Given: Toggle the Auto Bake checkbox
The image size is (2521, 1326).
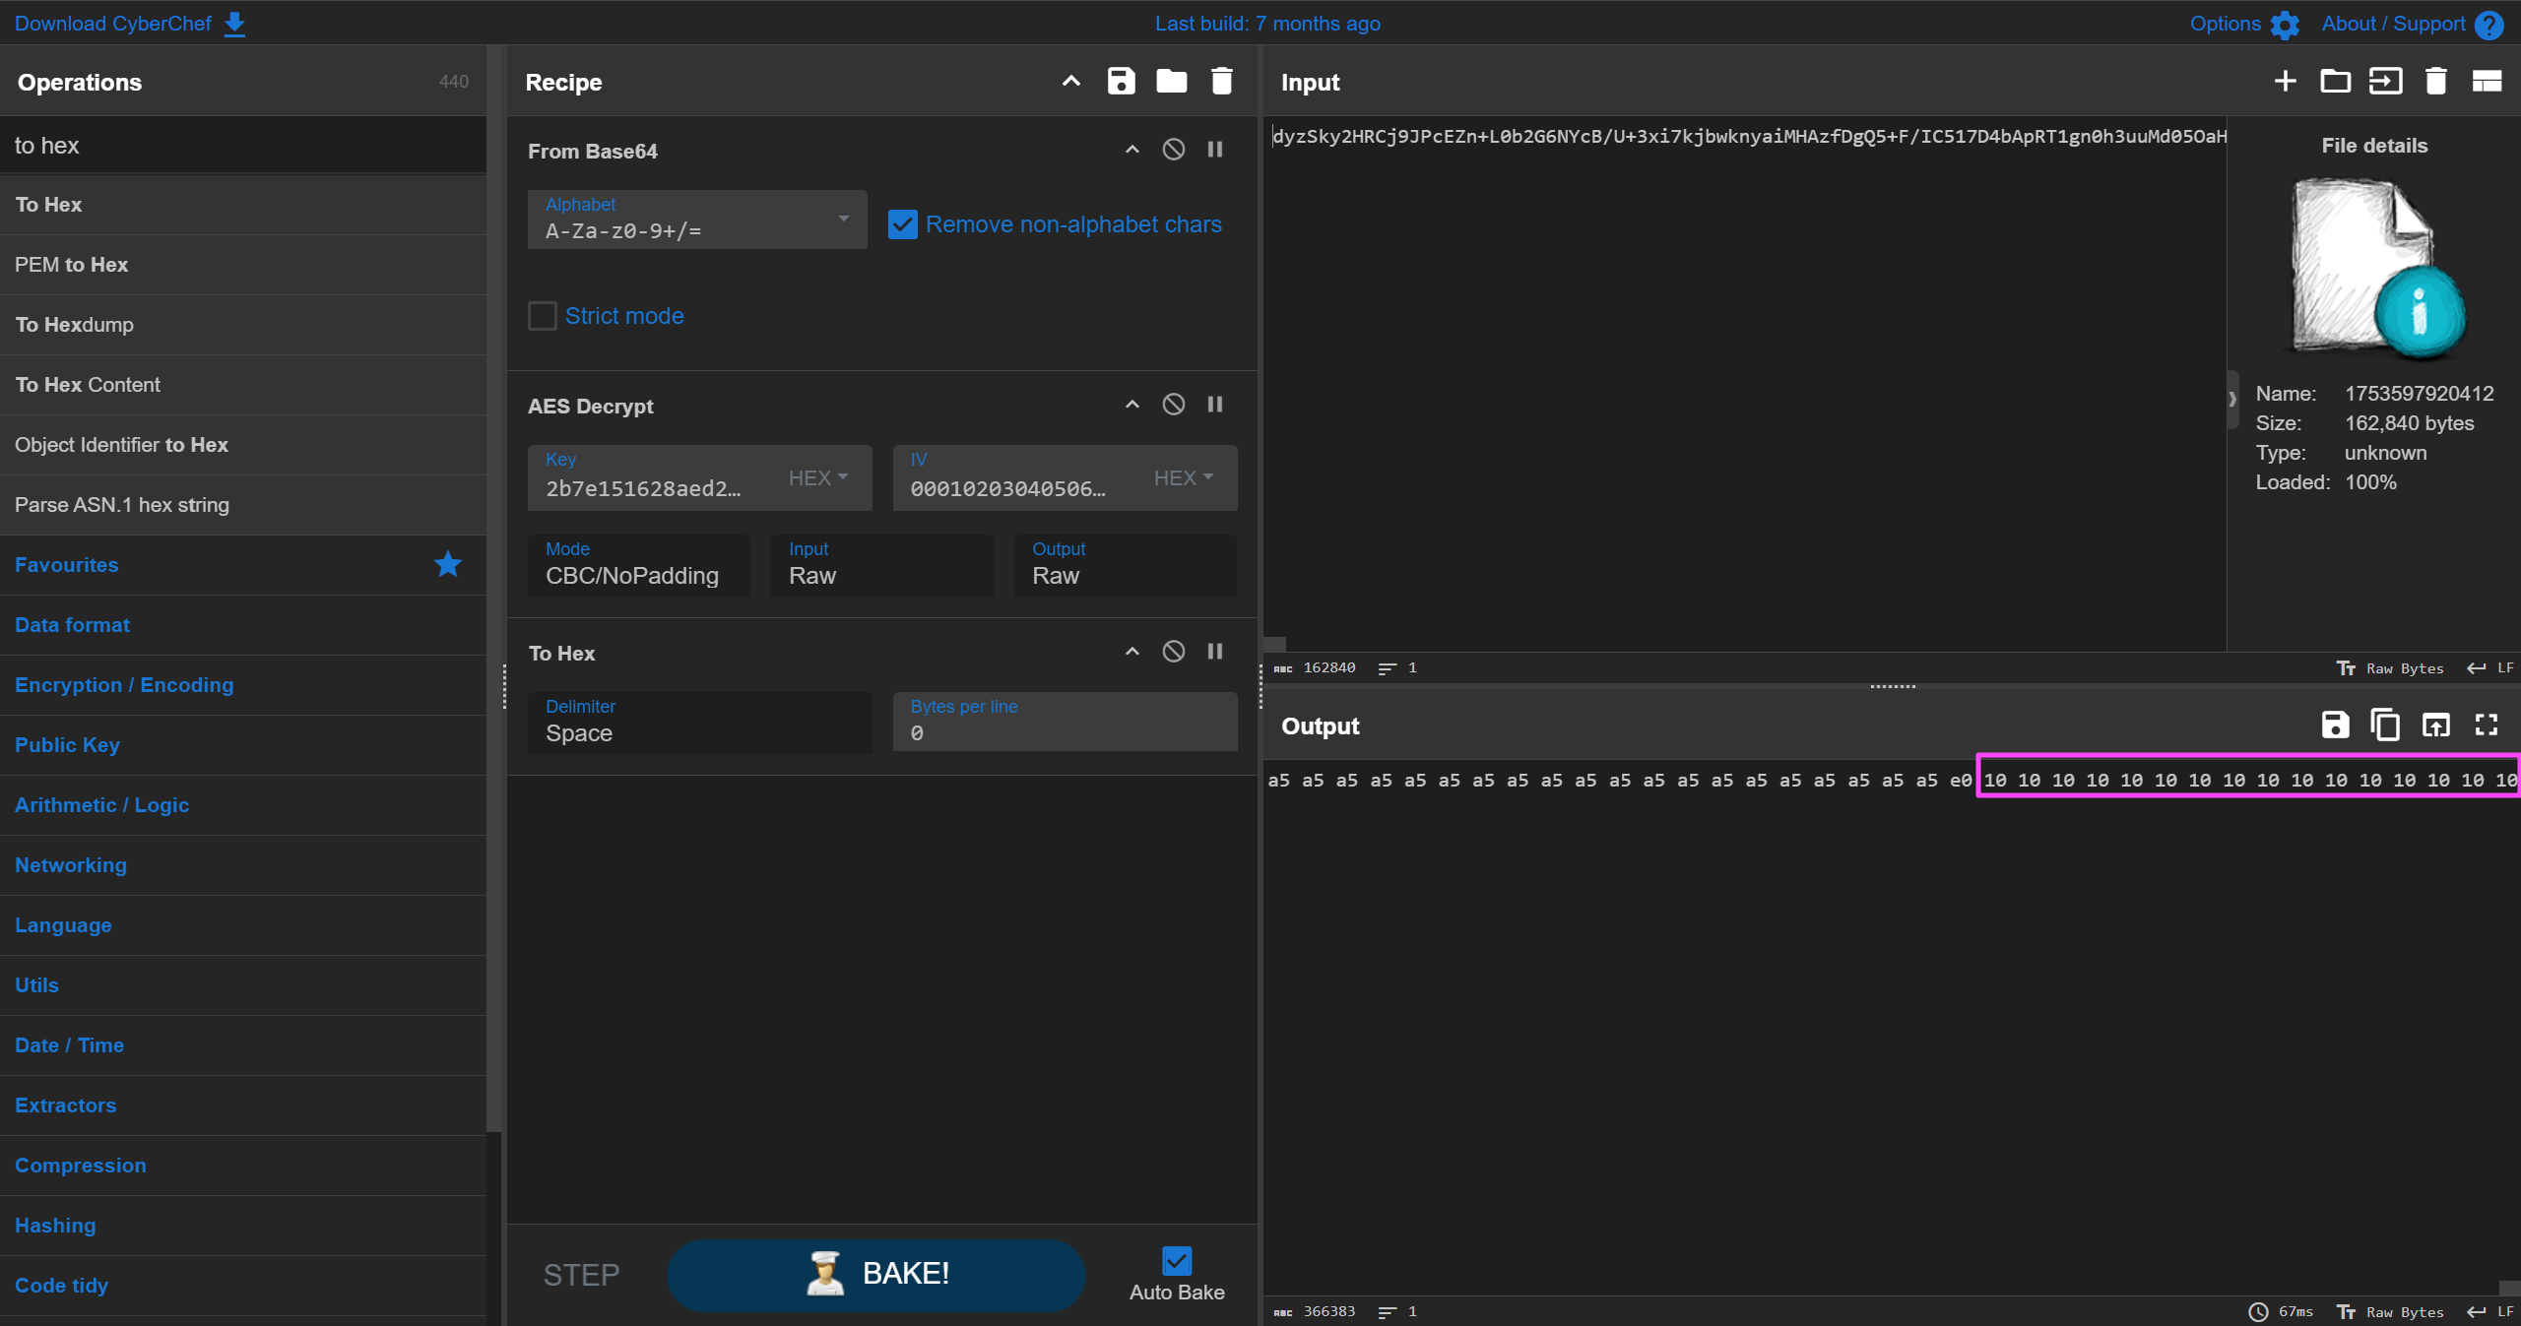Looking at the screenshot, I should 1177,1261.
